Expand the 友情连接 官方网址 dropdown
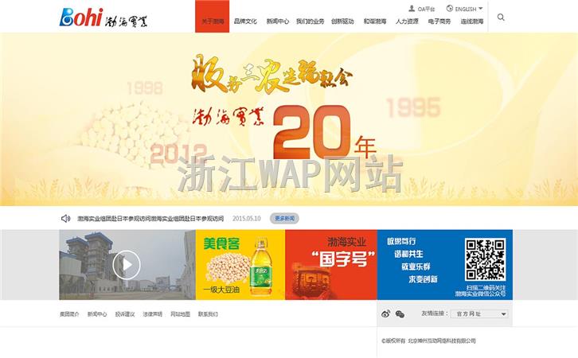The height and width of the screenshot is (358, 578). click(x=479, y=313)
